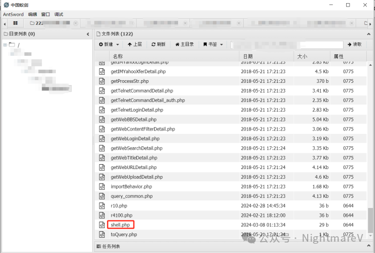This screenshot has height=253, width=375.
Task: Collapse the 文件列表 panel
Action: point(368,34)
